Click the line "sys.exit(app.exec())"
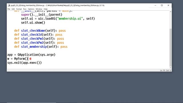 coord(24,63)
